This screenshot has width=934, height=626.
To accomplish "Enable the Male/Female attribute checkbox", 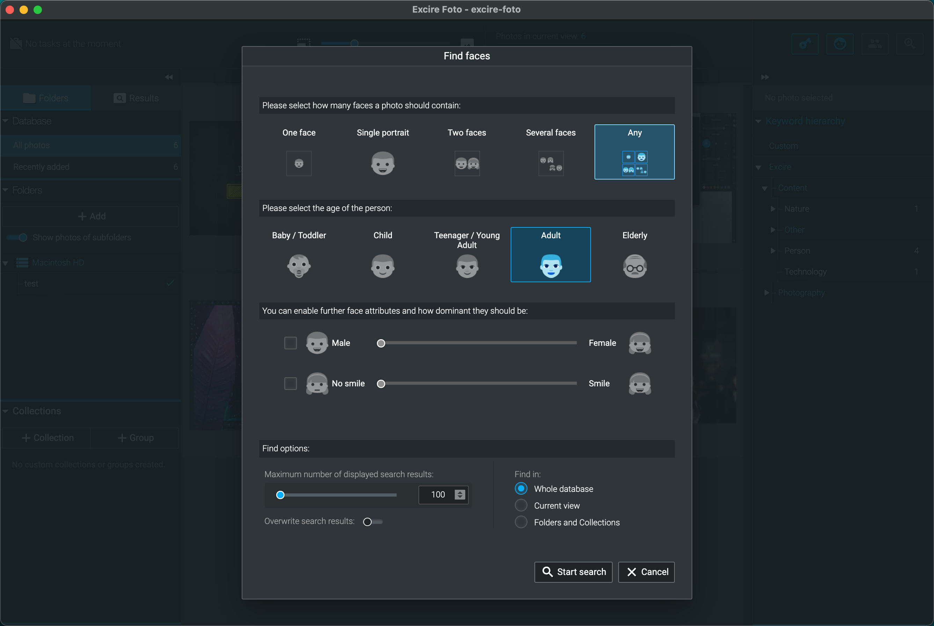I will click(290, 343).
